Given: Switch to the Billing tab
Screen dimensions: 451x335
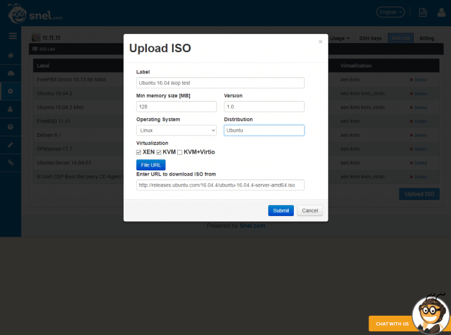Looking at the screenshot, I should click(427, 38).
